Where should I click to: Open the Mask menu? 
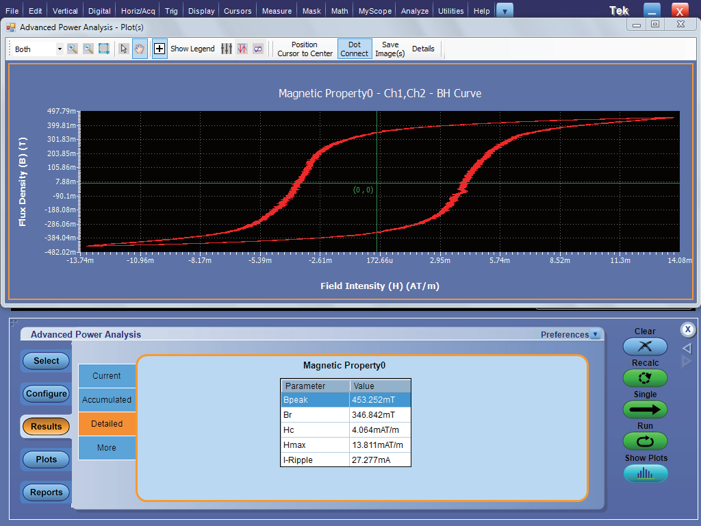pyautogui.click(x=311, y=11)
